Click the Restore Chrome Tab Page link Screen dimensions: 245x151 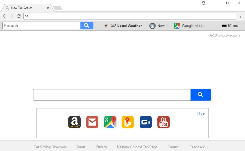(137, 147)
